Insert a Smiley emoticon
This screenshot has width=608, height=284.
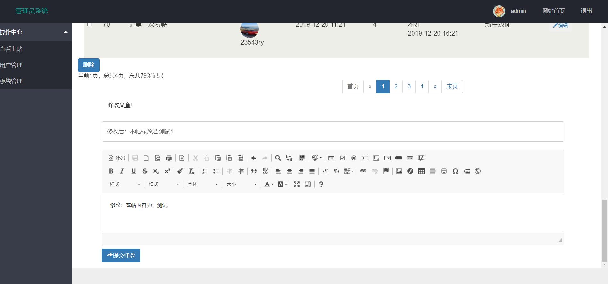tap(444, 171)
